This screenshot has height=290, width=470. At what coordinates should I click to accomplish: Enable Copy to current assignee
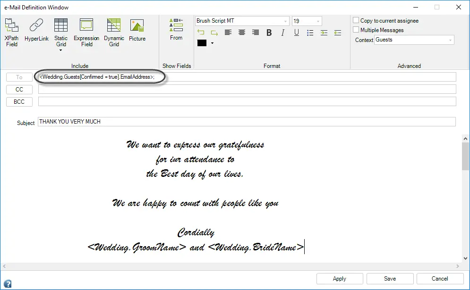356,20
